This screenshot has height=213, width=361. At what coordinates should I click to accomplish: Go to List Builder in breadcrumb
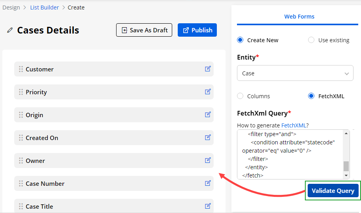pyautogui.click(x=44, y=7)
